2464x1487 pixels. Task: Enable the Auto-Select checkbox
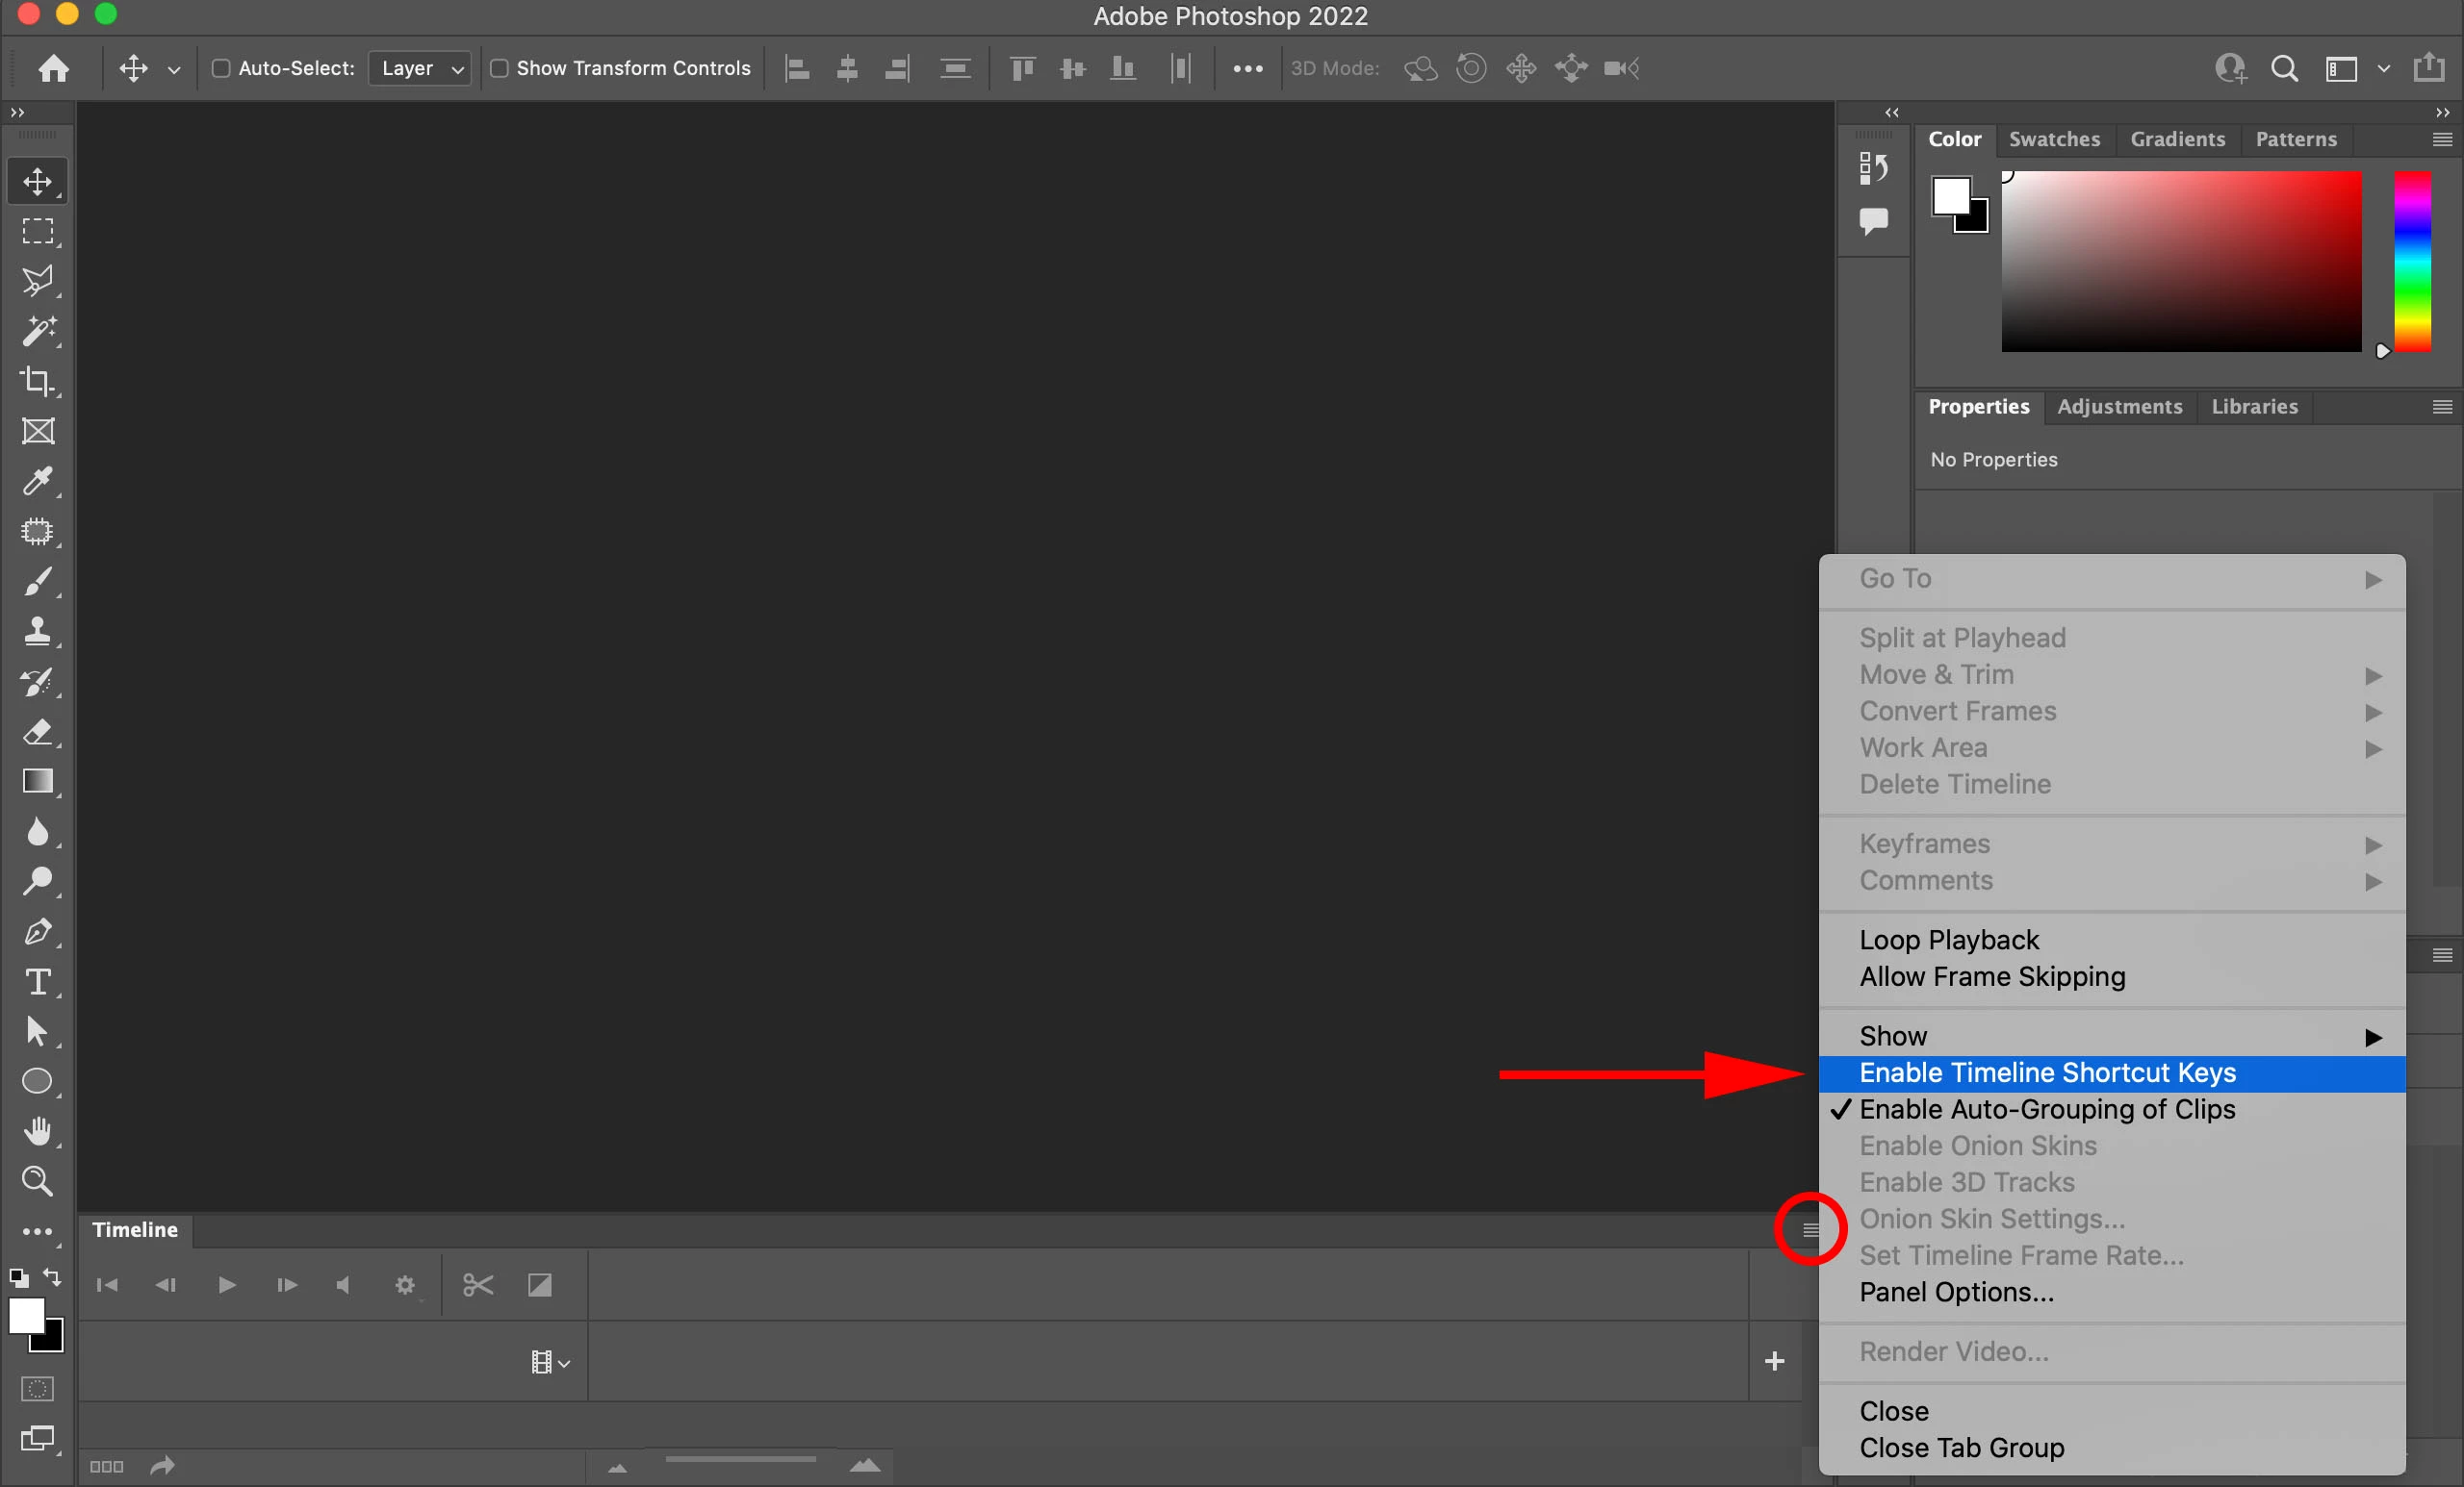(x=221, y=68)
